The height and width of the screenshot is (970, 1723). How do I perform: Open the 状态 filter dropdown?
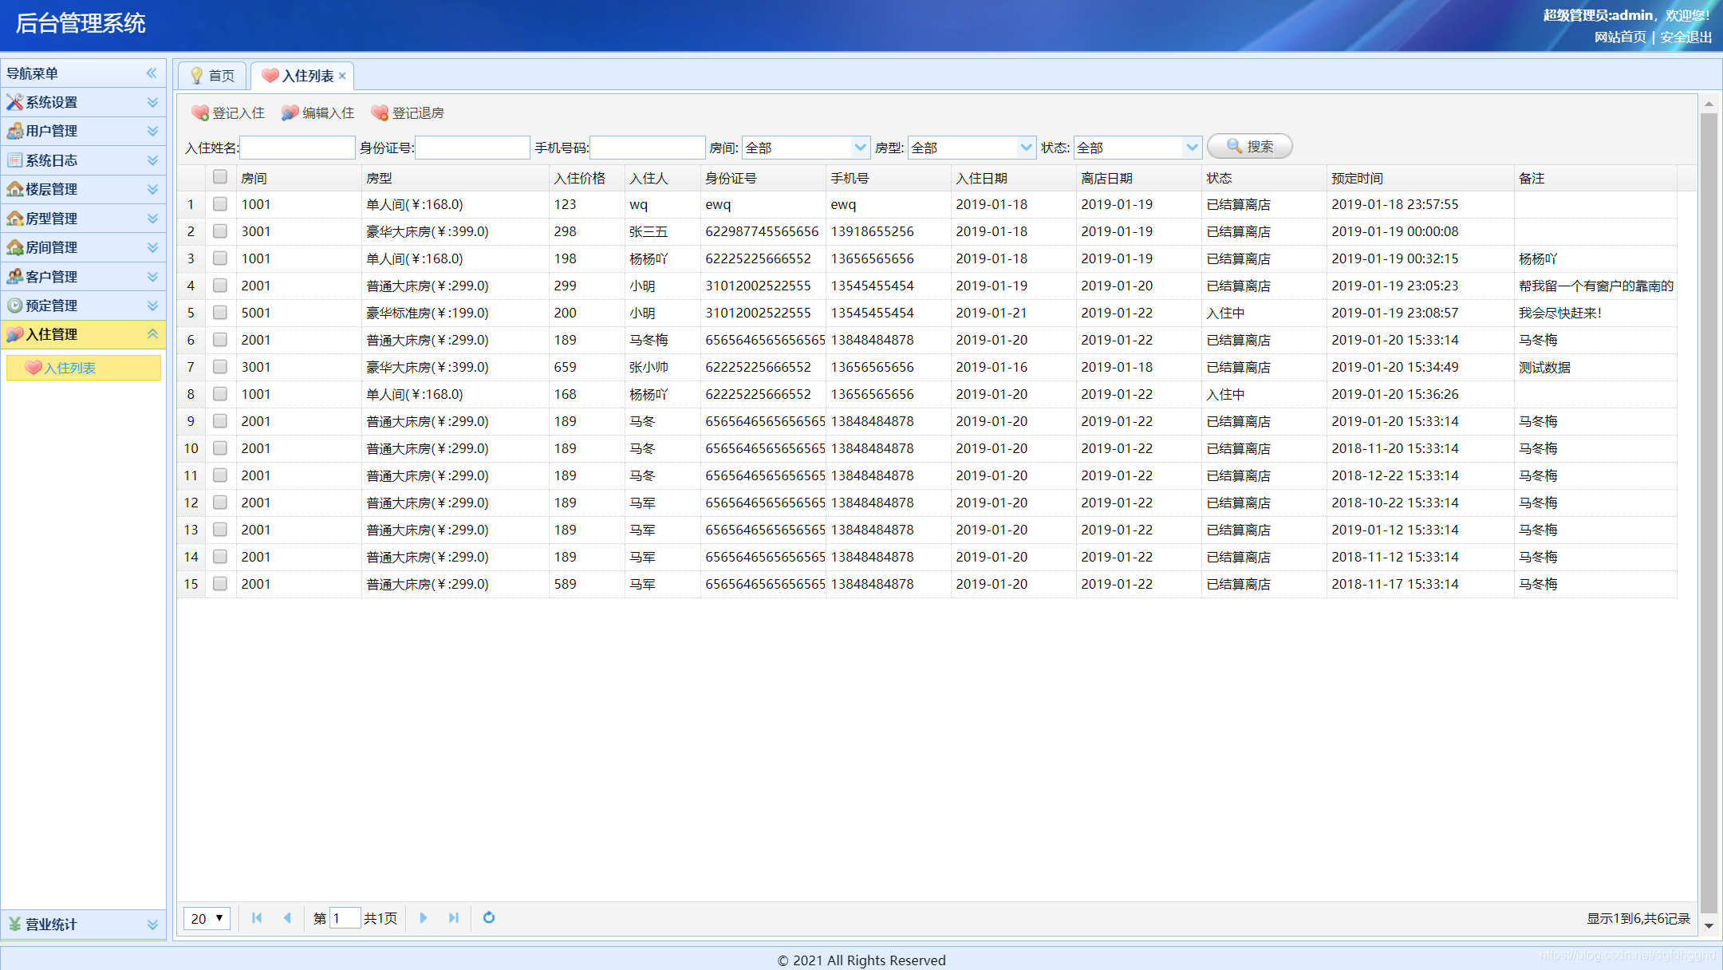coord(1192,147)
